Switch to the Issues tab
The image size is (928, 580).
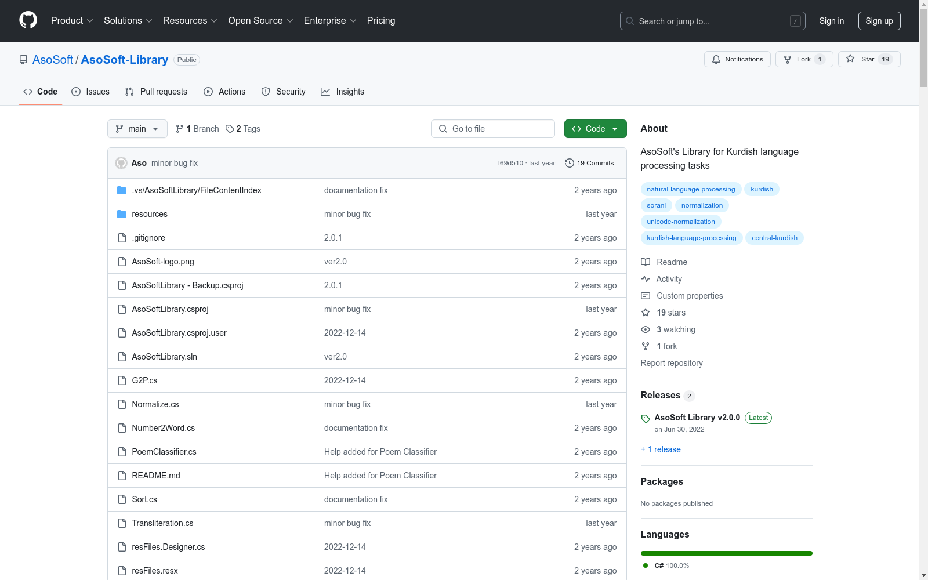pos(90,92)
